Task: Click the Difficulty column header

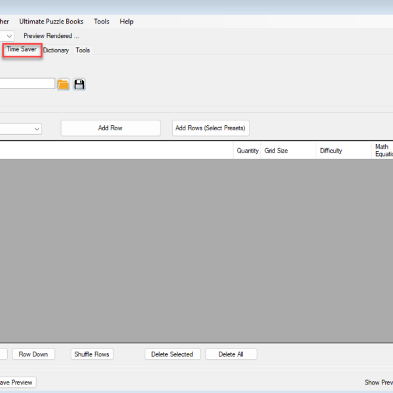Action: (331, 151)
